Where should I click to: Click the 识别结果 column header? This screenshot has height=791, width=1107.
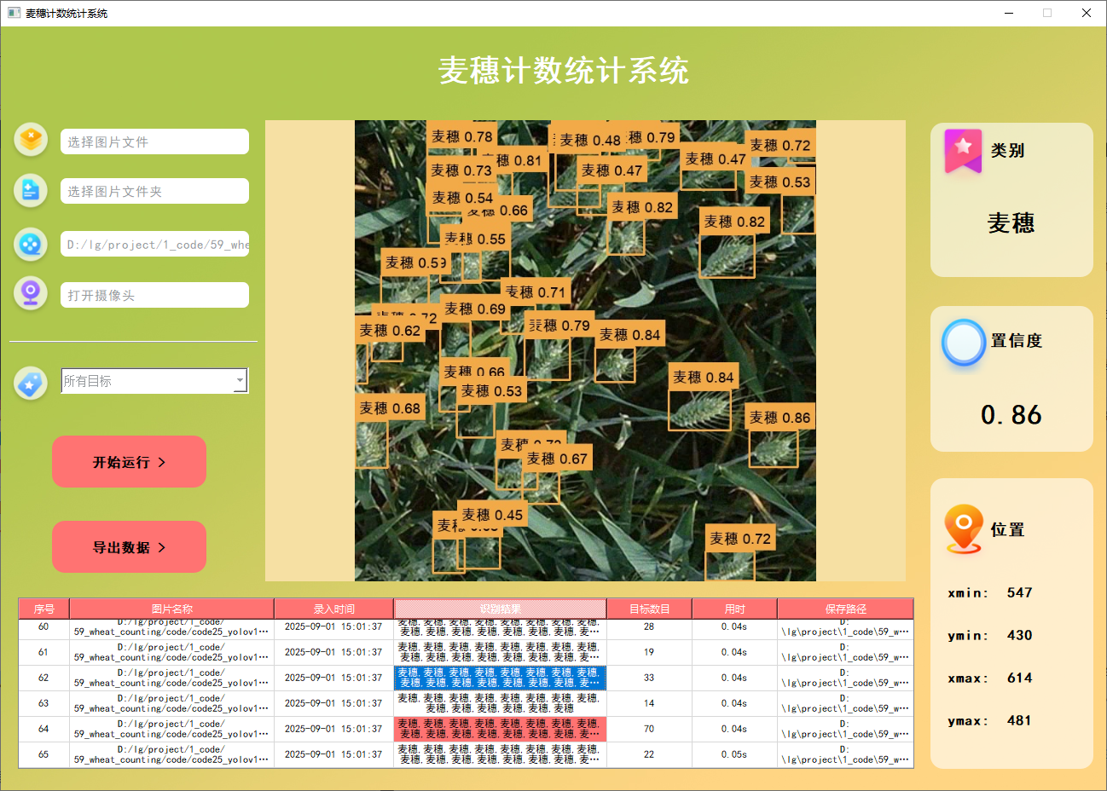point(500,609)
